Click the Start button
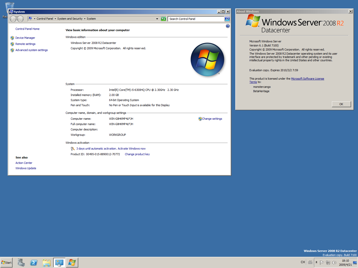The width and height of the screenshot is (358, 268). [6, 262]
